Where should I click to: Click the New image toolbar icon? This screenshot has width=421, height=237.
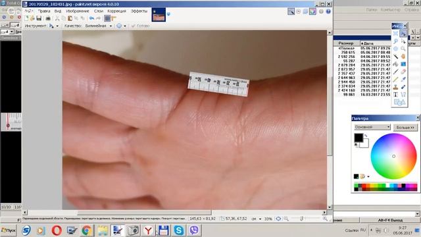click(x=26, y=18)
